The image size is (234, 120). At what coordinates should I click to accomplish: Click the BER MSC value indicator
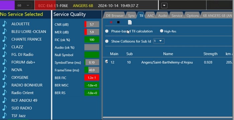92,85
